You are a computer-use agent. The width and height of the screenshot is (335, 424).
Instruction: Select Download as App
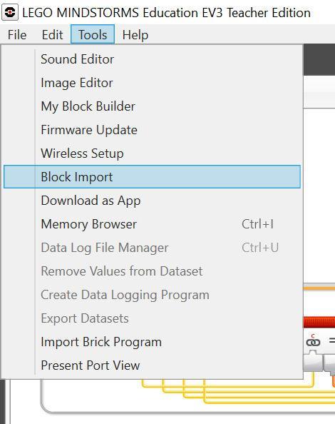152,201
